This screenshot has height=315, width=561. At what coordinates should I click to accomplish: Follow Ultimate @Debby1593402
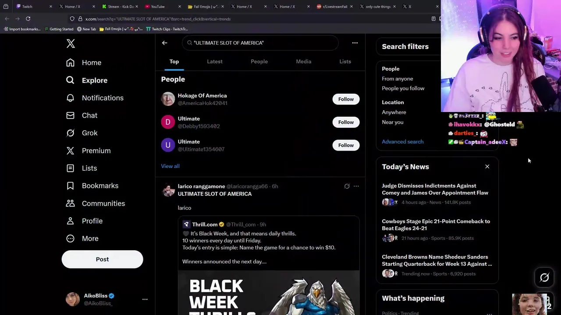[x=346, y=122]
